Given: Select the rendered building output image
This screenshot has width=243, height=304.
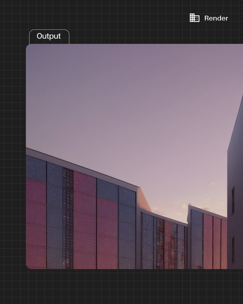Looking at the screenshot, I should coord(134,157).
